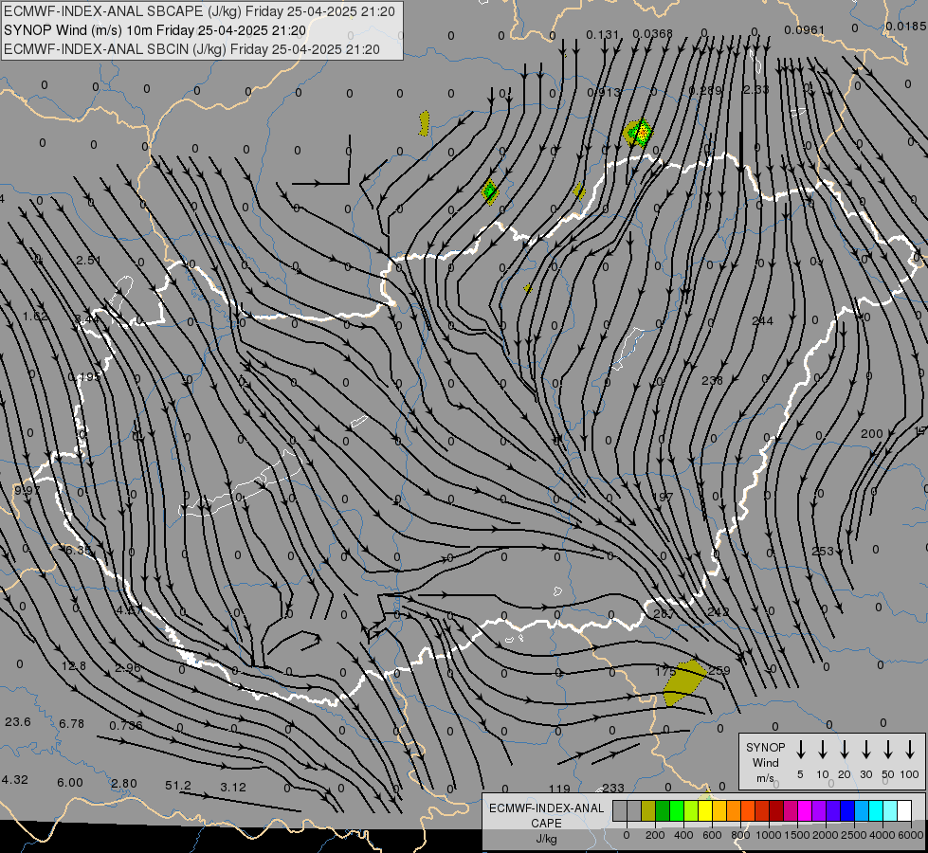Click the deep blue swatch in CAPE legend
This screenshot has height=853, width=928.
click(x=846, y=811)
